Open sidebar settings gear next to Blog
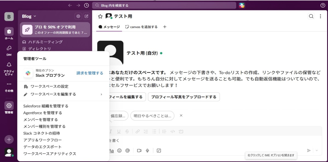The width and height of the screenshot is (328, 162). [x=78, y=16]
